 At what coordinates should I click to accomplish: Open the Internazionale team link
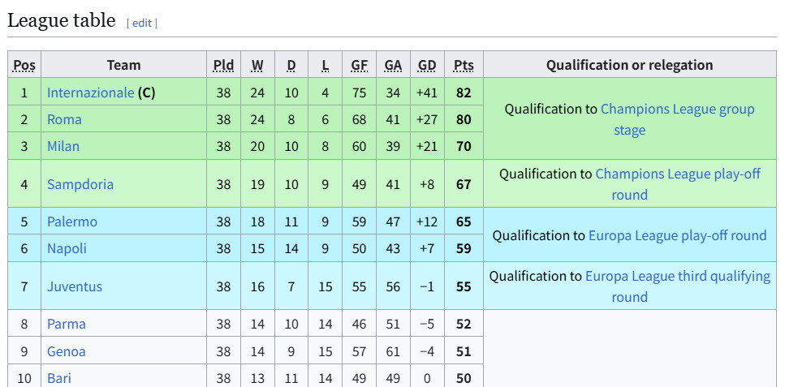(x=90, y=92)
